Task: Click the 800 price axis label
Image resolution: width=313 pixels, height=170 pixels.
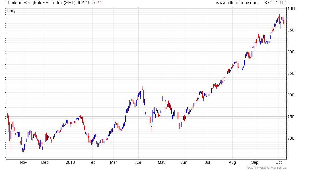Action: click(291, 95)
